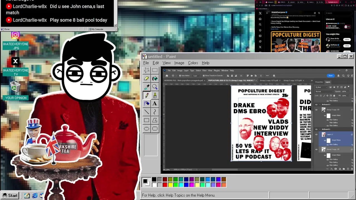
Task: Click Show more link on X post
Action: click(x=274, y=29)
